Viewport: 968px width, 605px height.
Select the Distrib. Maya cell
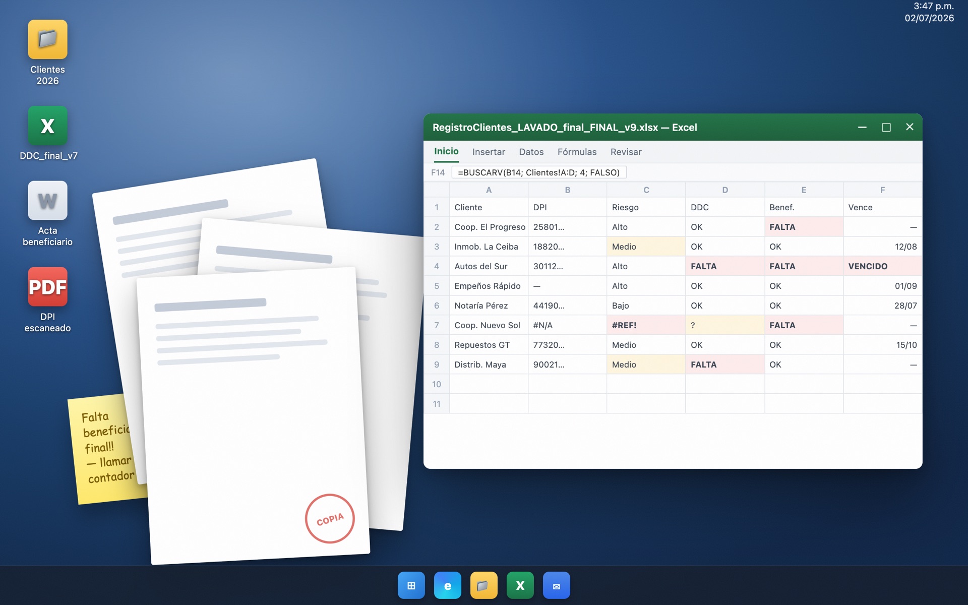coord(489,365)
